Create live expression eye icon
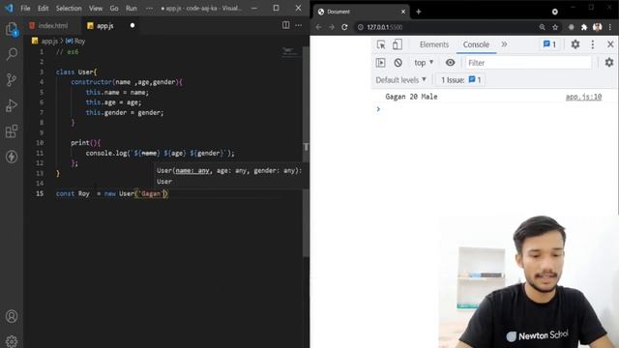The height and width of the screenshot is (348, 619). [x=450, y=63]
